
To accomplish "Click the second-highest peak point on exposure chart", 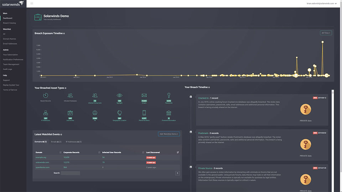I will [297, 58].
